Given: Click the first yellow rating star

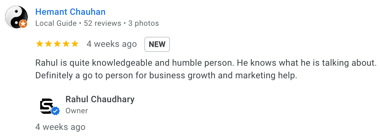Looking at the screenshot, I should tap(40, 44).
